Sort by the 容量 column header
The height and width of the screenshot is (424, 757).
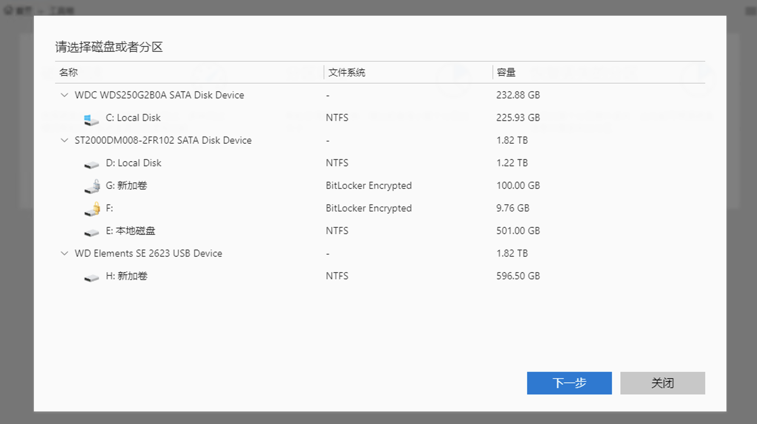[x=506, y=72]
